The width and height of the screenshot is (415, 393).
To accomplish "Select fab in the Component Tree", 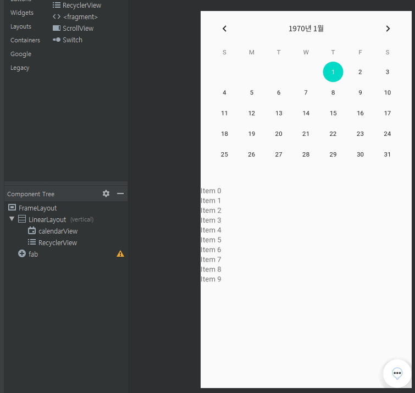I will 33,254.
